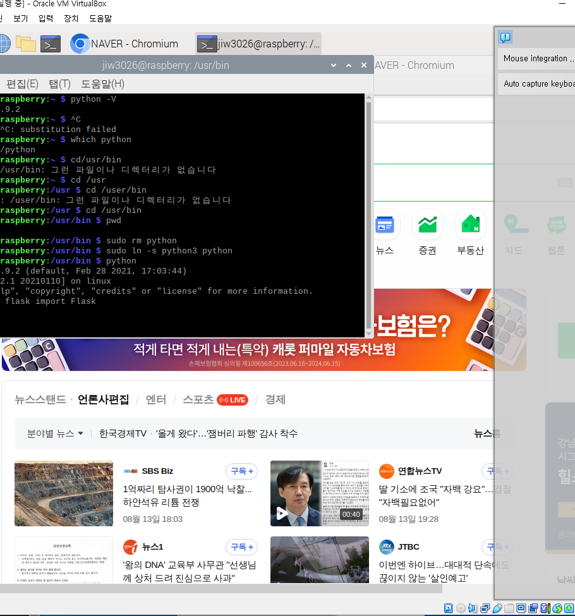Open Naver 부동산 service icon
The image size is (575, 616).
(471, 233)
